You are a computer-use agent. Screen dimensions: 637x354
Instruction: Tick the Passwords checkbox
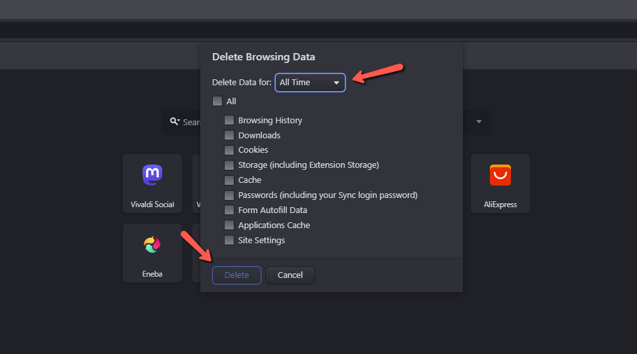pyautogui.click(x=229, y=195)
